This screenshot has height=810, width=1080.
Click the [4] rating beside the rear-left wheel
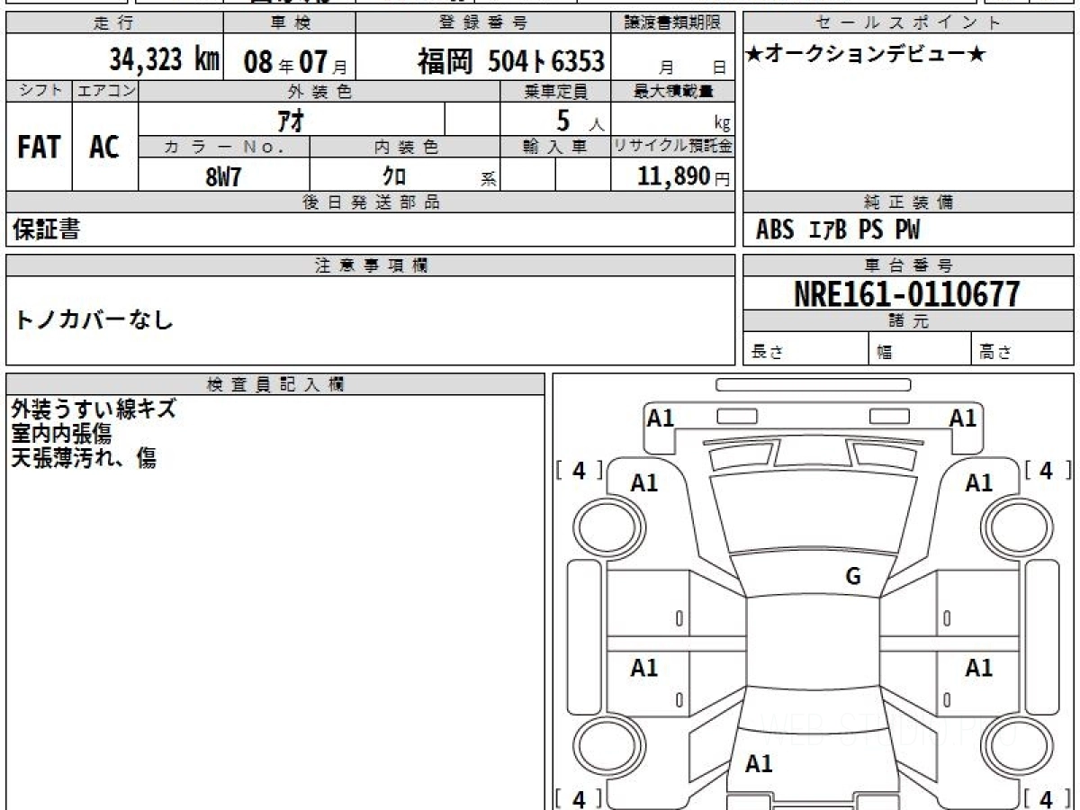(579, 798)
